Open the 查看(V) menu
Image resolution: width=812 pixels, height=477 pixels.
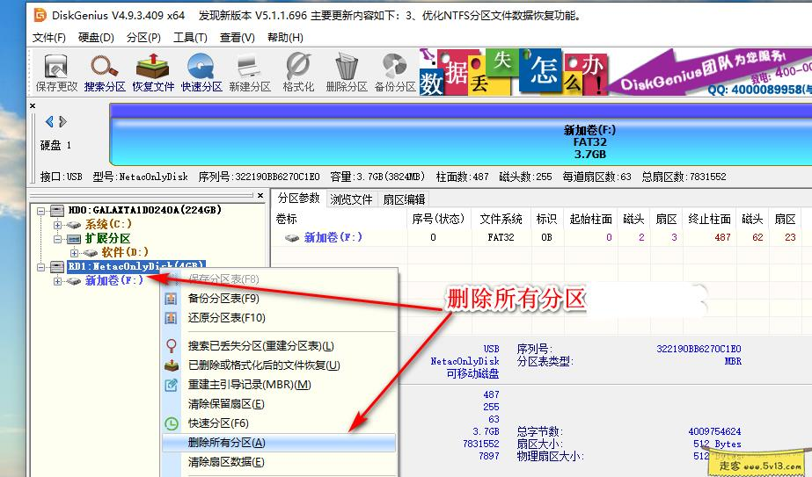[x=238, y=37]
